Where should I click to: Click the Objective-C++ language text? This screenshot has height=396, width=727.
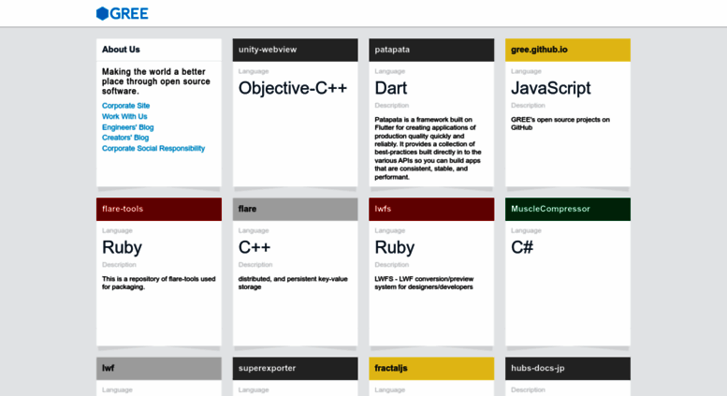[293, 88]
